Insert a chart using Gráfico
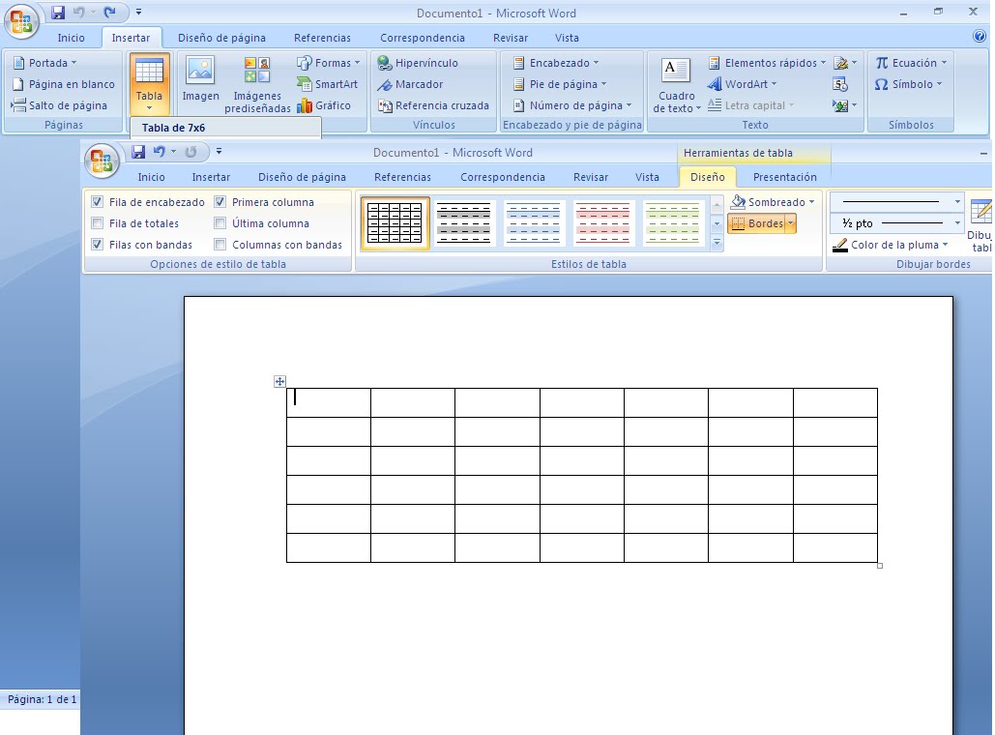The width and height of the screenshot is (995, 735). click(x=330, y=105)
